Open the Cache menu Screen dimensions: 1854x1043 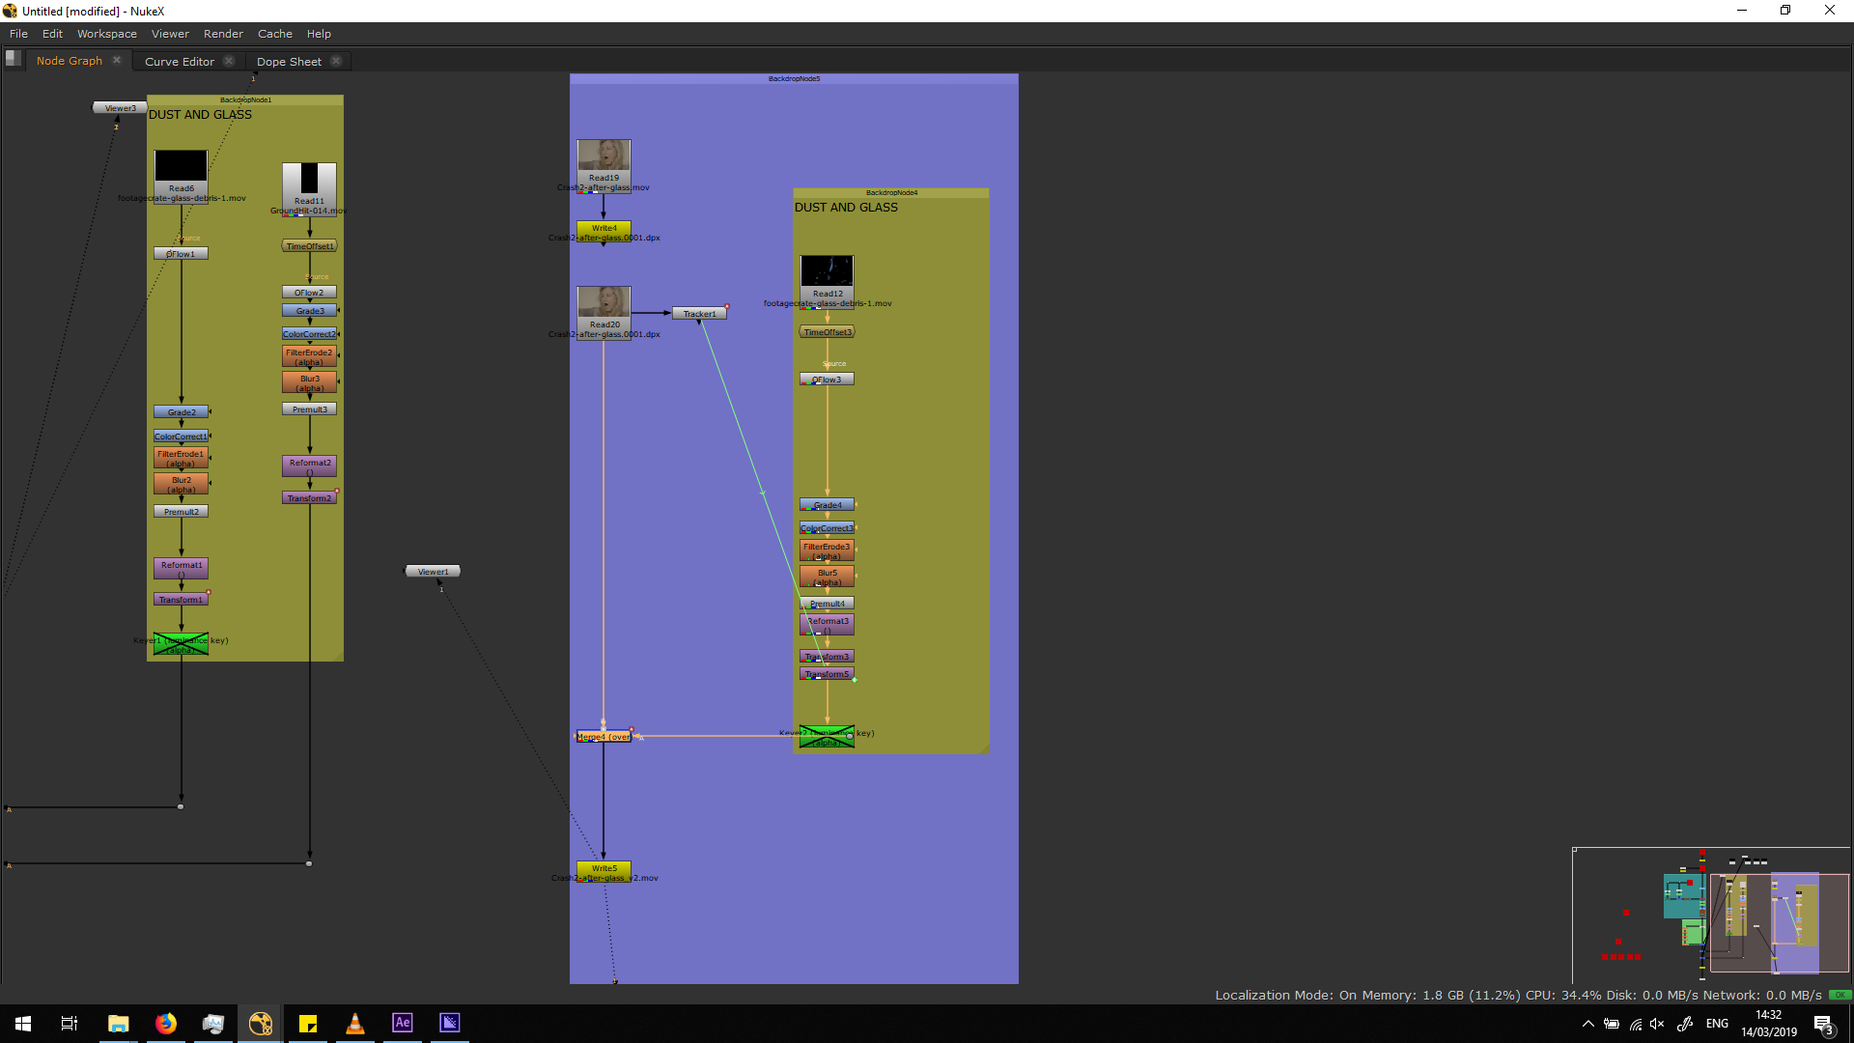click(x=274, y=34)
